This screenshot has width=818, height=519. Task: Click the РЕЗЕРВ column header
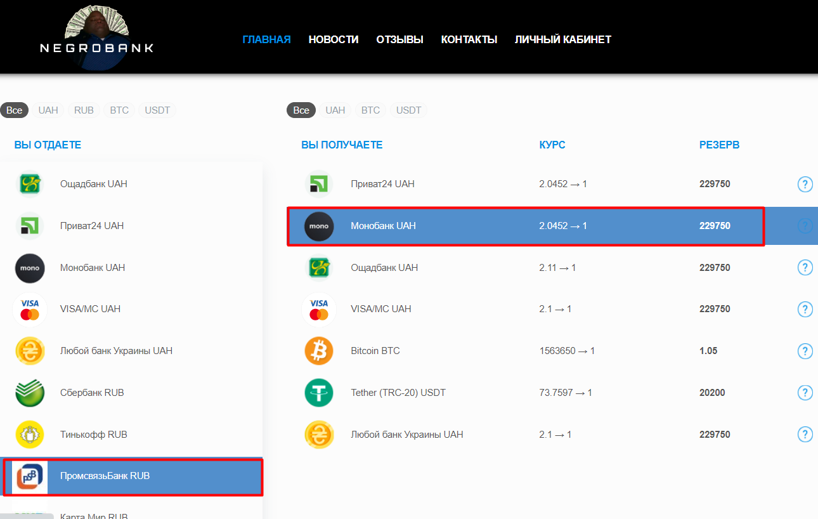click(x=720, y=145)
